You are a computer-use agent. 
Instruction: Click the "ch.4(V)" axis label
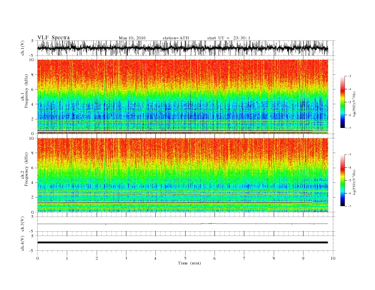click(x=23, y=243)
